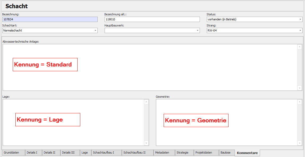Viewport: 305px width, 157px height.
Task: Open the Projektdaten tab
Action: [204, 152]
